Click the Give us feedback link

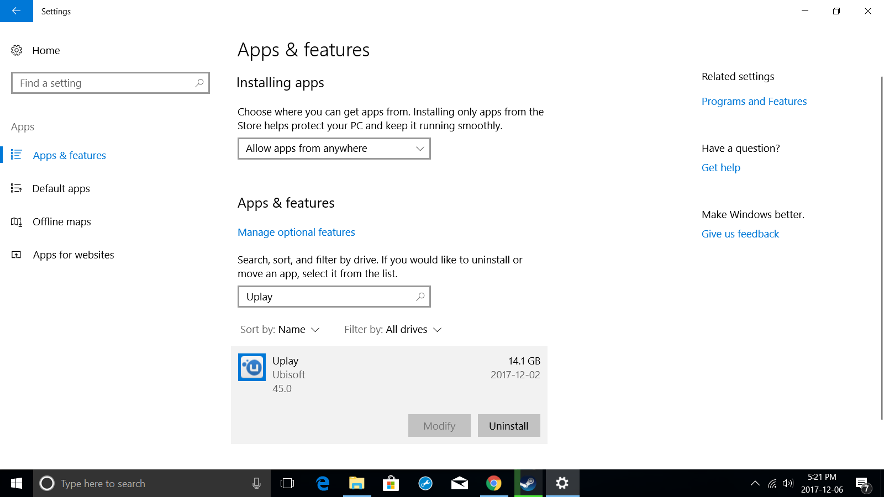[x=740, y=234]
